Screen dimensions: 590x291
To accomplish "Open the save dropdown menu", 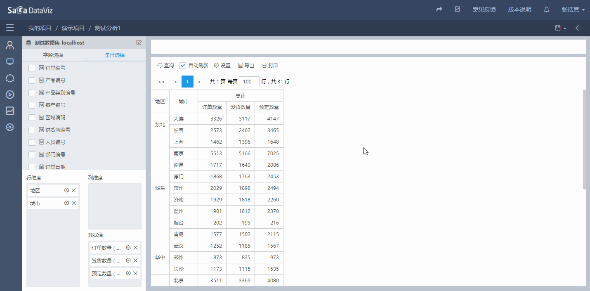I will point(561,28).
